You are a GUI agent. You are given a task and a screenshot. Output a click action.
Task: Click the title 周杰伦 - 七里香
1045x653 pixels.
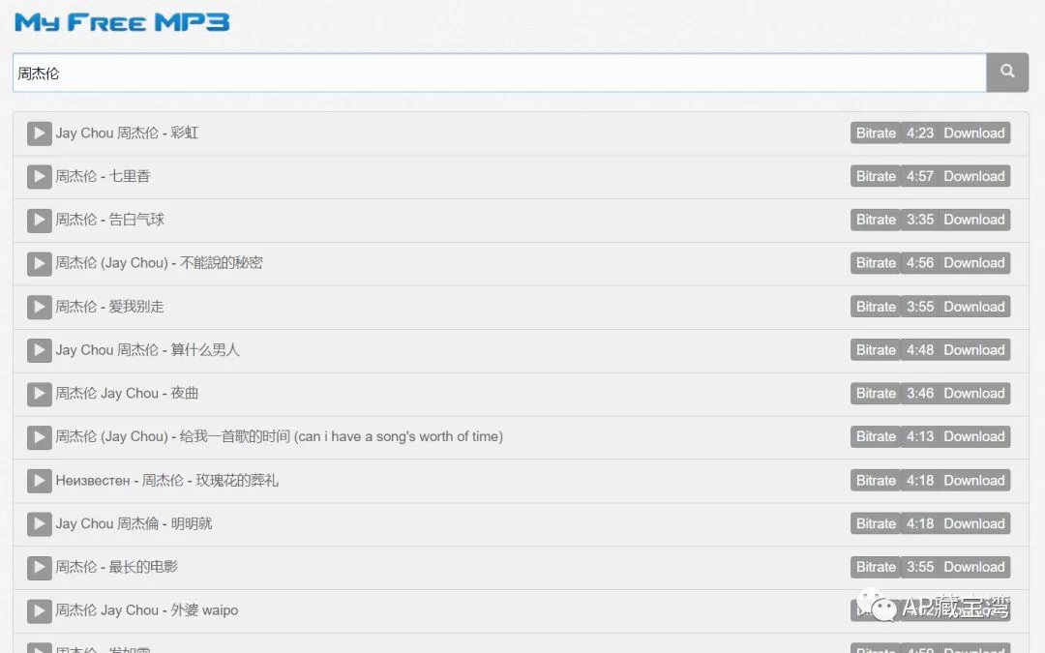point(103,176)
